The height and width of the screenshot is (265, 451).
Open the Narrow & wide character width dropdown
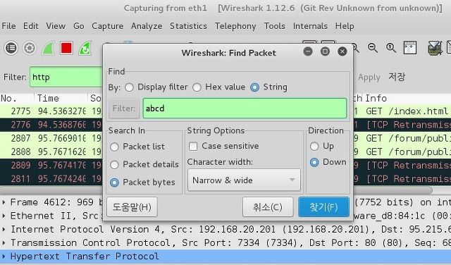(244, 180)
